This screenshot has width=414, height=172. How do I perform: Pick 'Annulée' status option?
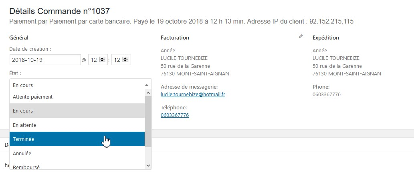[77, 153]
